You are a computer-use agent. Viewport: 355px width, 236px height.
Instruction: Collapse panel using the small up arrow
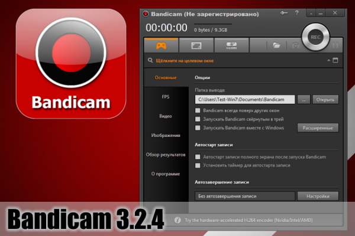(327, 60)
